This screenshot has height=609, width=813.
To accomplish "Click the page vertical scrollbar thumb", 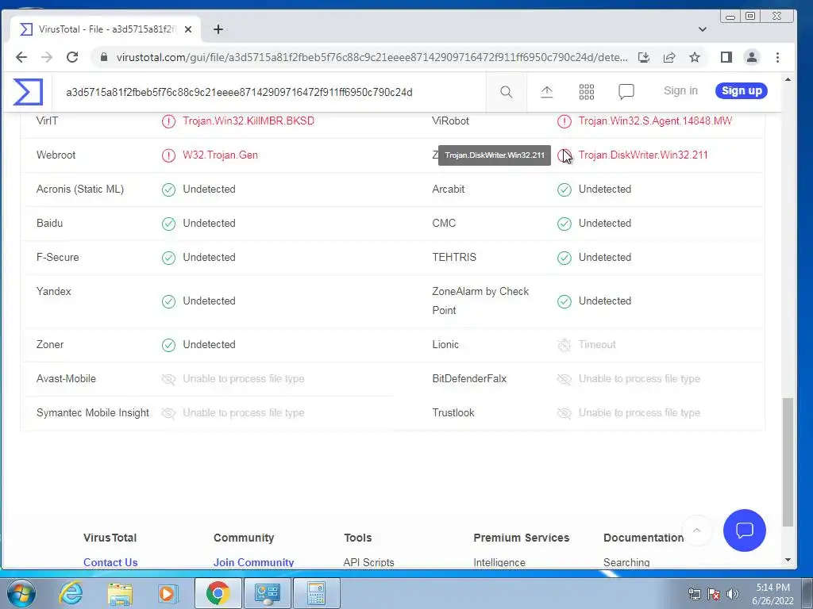I will click(788, 462).
